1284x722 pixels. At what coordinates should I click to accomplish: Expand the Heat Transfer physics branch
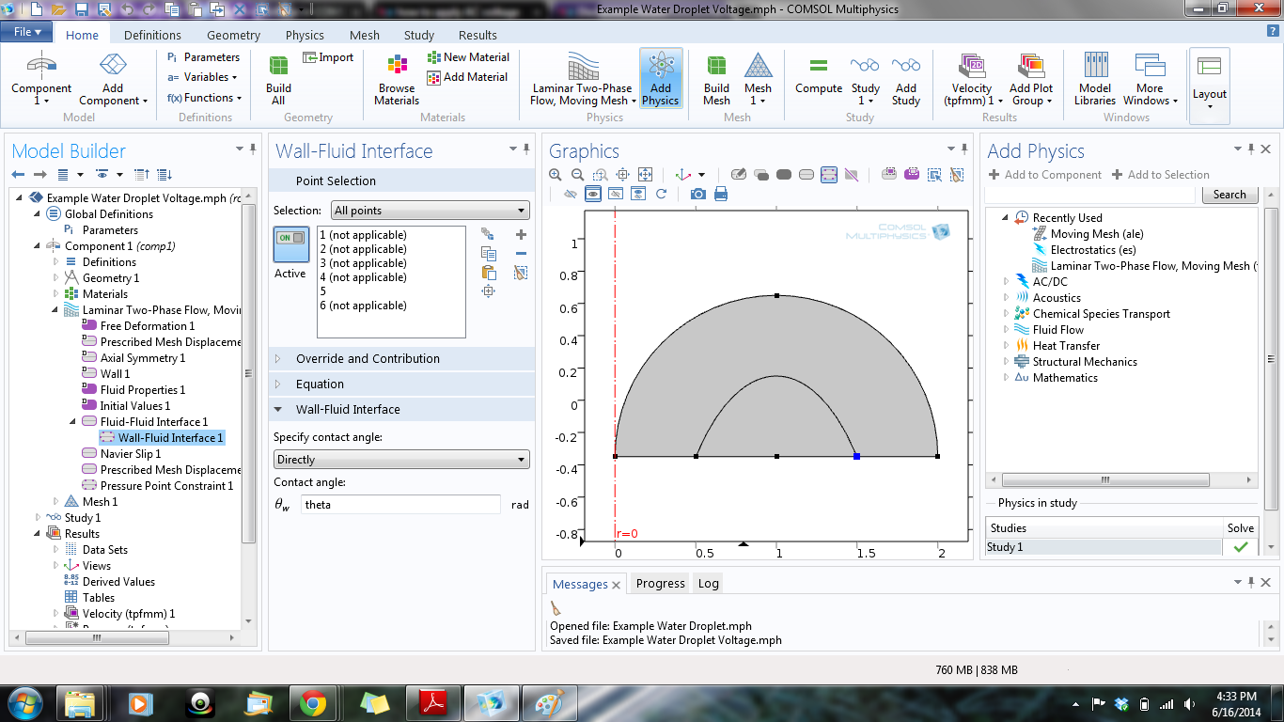(x=1006, y=346)
